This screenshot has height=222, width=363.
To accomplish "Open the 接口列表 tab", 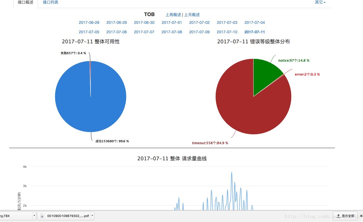I will coord(50,3).
